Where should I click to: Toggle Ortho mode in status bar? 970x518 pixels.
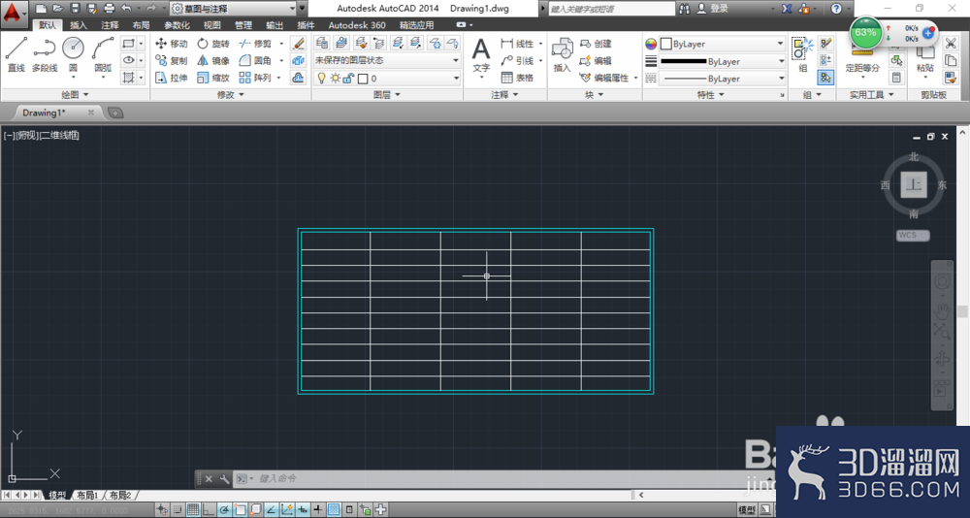(x=208, y=510)
